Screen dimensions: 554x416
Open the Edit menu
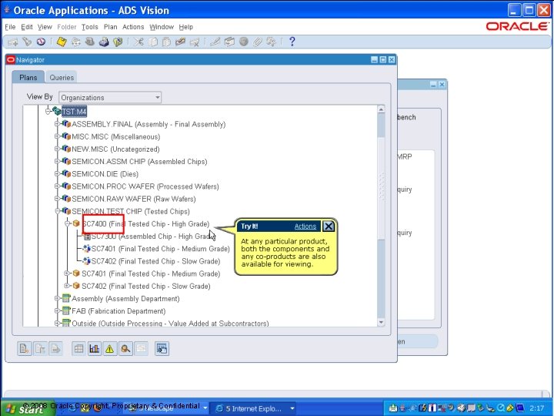(x=27, y=27)
